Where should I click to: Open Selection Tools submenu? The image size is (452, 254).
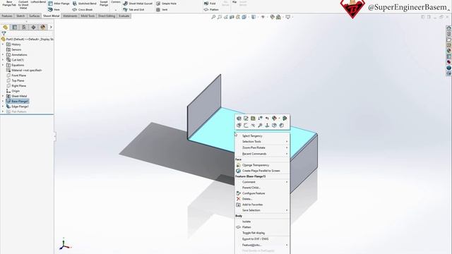coord(262,142)
